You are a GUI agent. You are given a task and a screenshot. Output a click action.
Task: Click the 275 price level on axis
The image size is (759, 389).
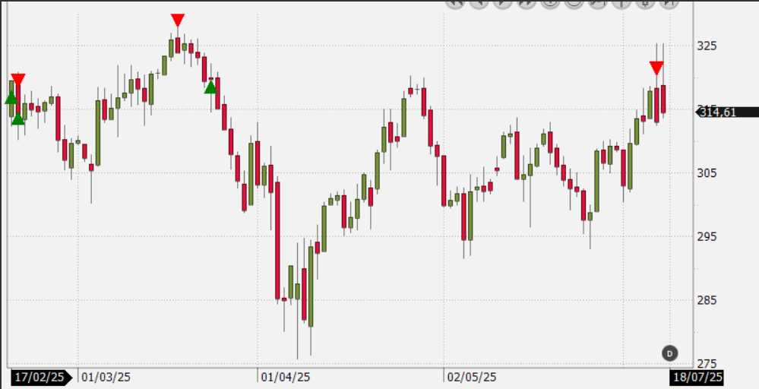pyautogui.click(x=707, y=363)
